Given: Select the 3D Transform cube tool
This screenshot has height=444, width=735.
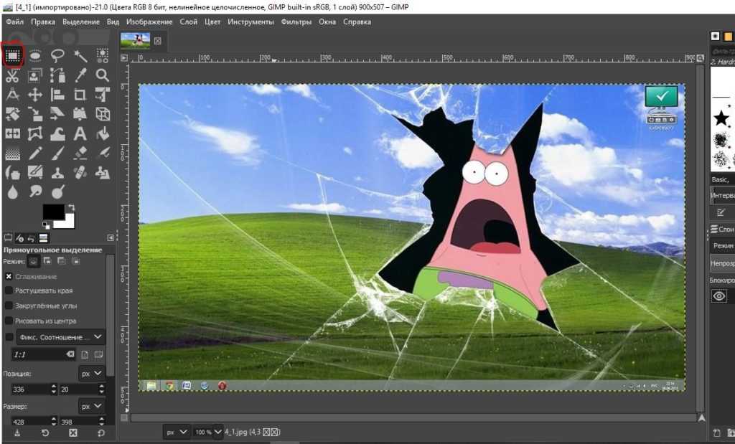Looking at the screenshot, I should [x=103, y=114].
